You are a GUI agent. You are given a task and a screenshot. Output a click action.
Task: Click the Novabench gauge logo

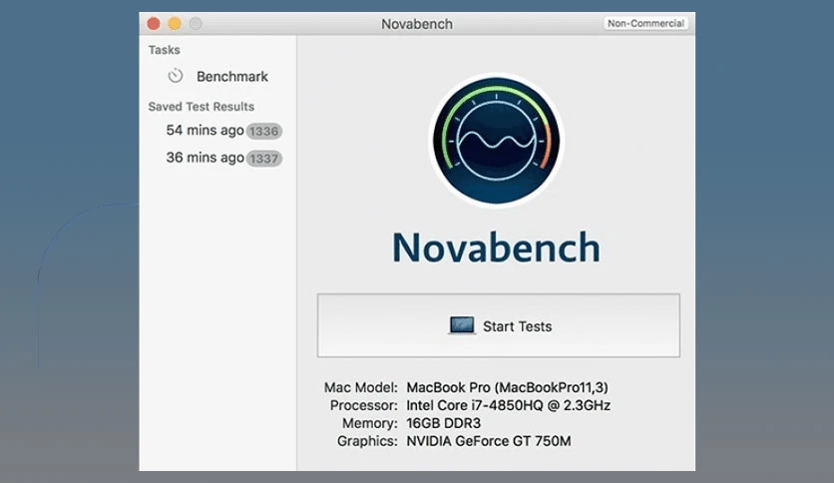(x=496, y=141)
